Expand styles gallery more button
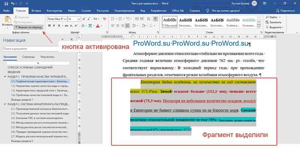This screenshot has width=300, height=150. pos(259,26)
